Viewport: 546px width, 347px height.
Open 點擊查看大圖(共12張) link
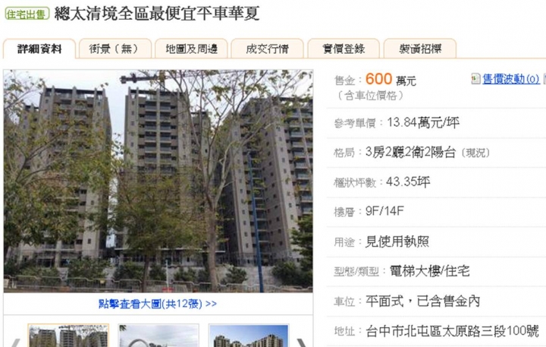158,304
